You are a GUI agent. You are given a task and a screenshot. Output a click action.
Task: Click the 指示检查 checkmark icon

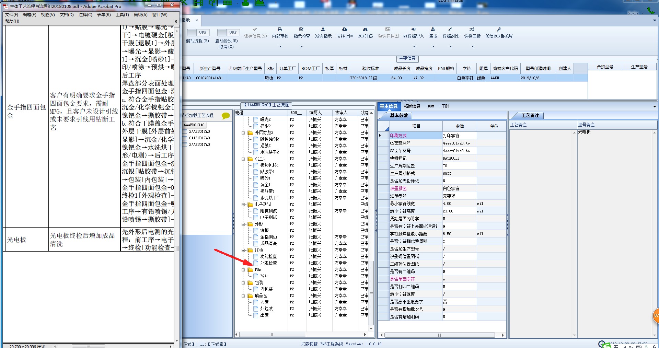(x=301, y=30)
